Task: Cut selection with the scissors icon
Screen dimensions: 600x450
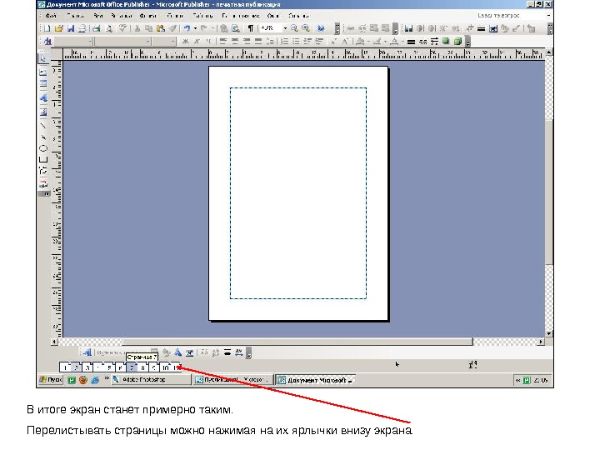Action: (137, 28)
